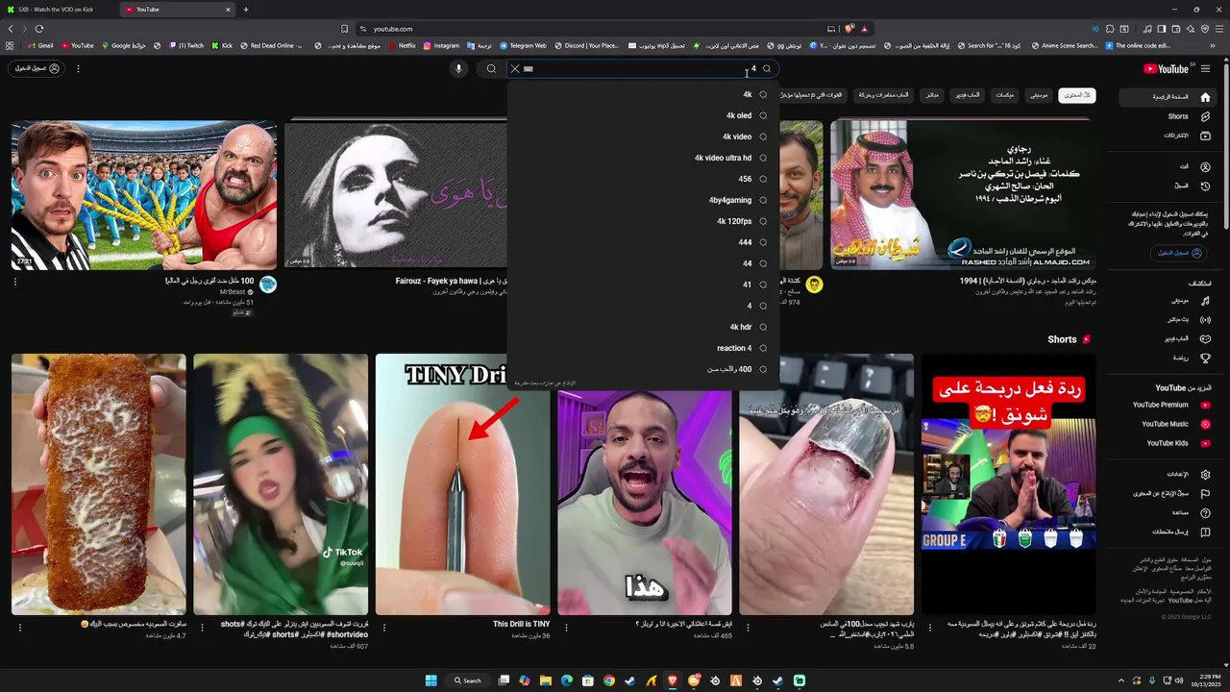The height and width of the screenshot is (692, 1230).
Task: Open the MrBeast channel avatar
Action: coord(268,284)
